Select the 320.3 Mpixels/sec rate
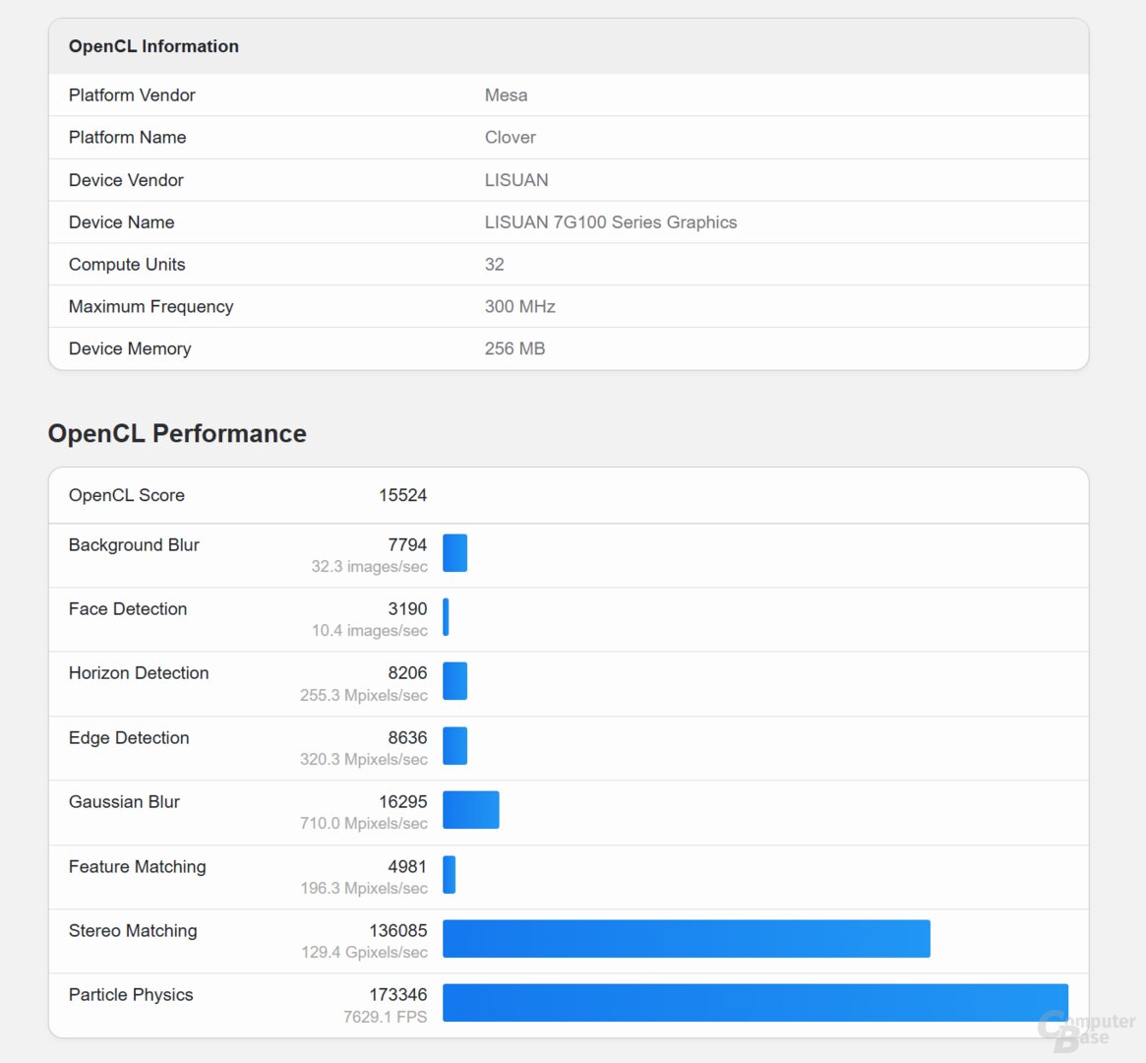 [x=363, y=760]
